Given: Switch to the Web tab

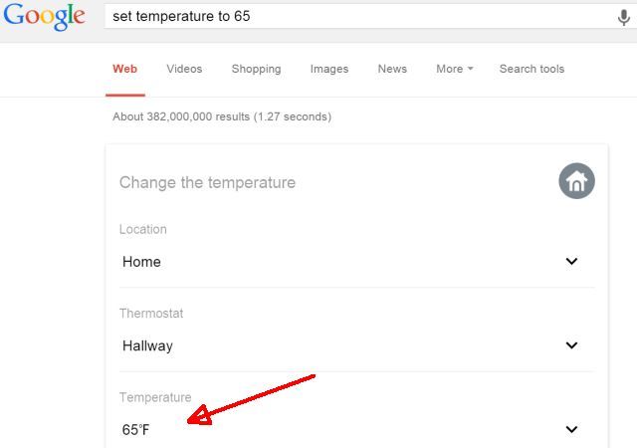Looking at the screenshot, I should (x=124, y=69).
